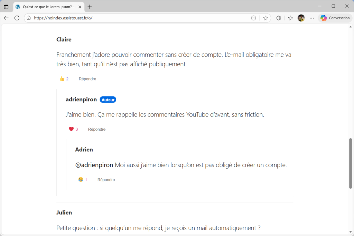Click the address bar URL field

pyautogui.click(x=138, y=18)
